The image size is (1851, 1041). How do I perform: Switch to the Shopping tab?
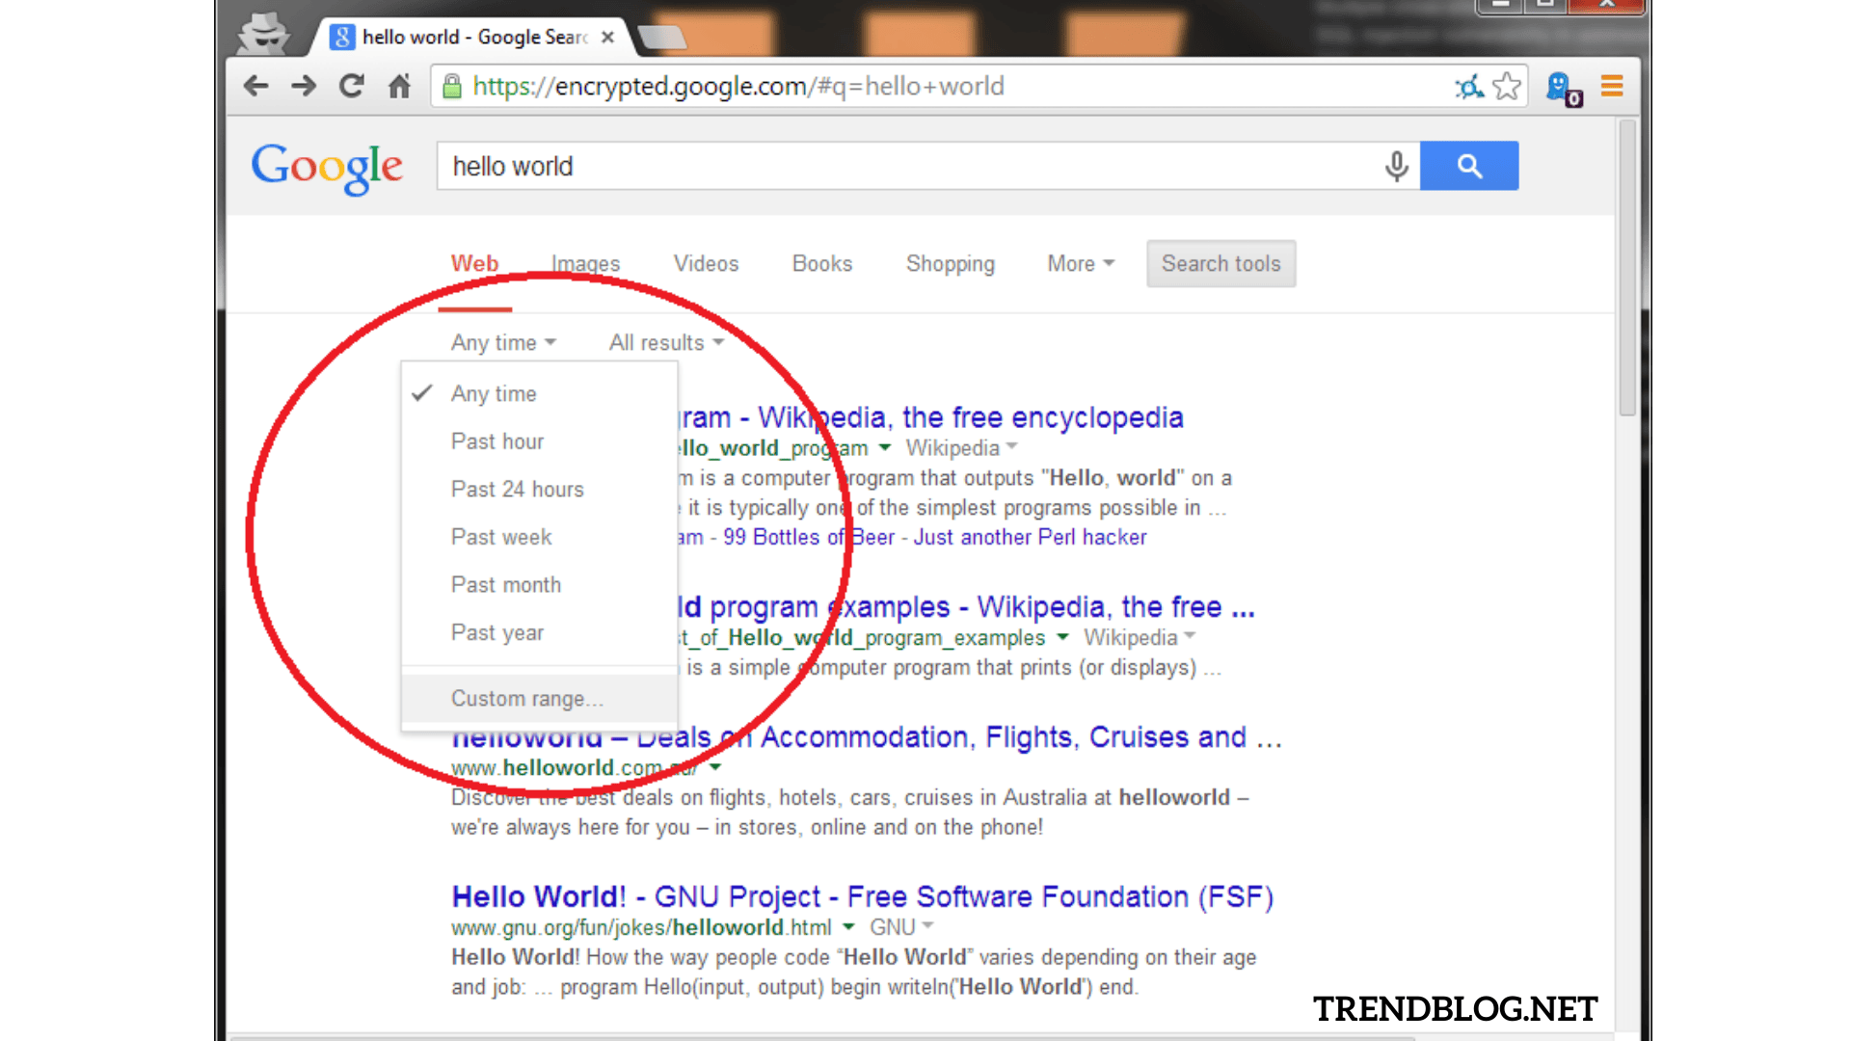tap(951, 264)
